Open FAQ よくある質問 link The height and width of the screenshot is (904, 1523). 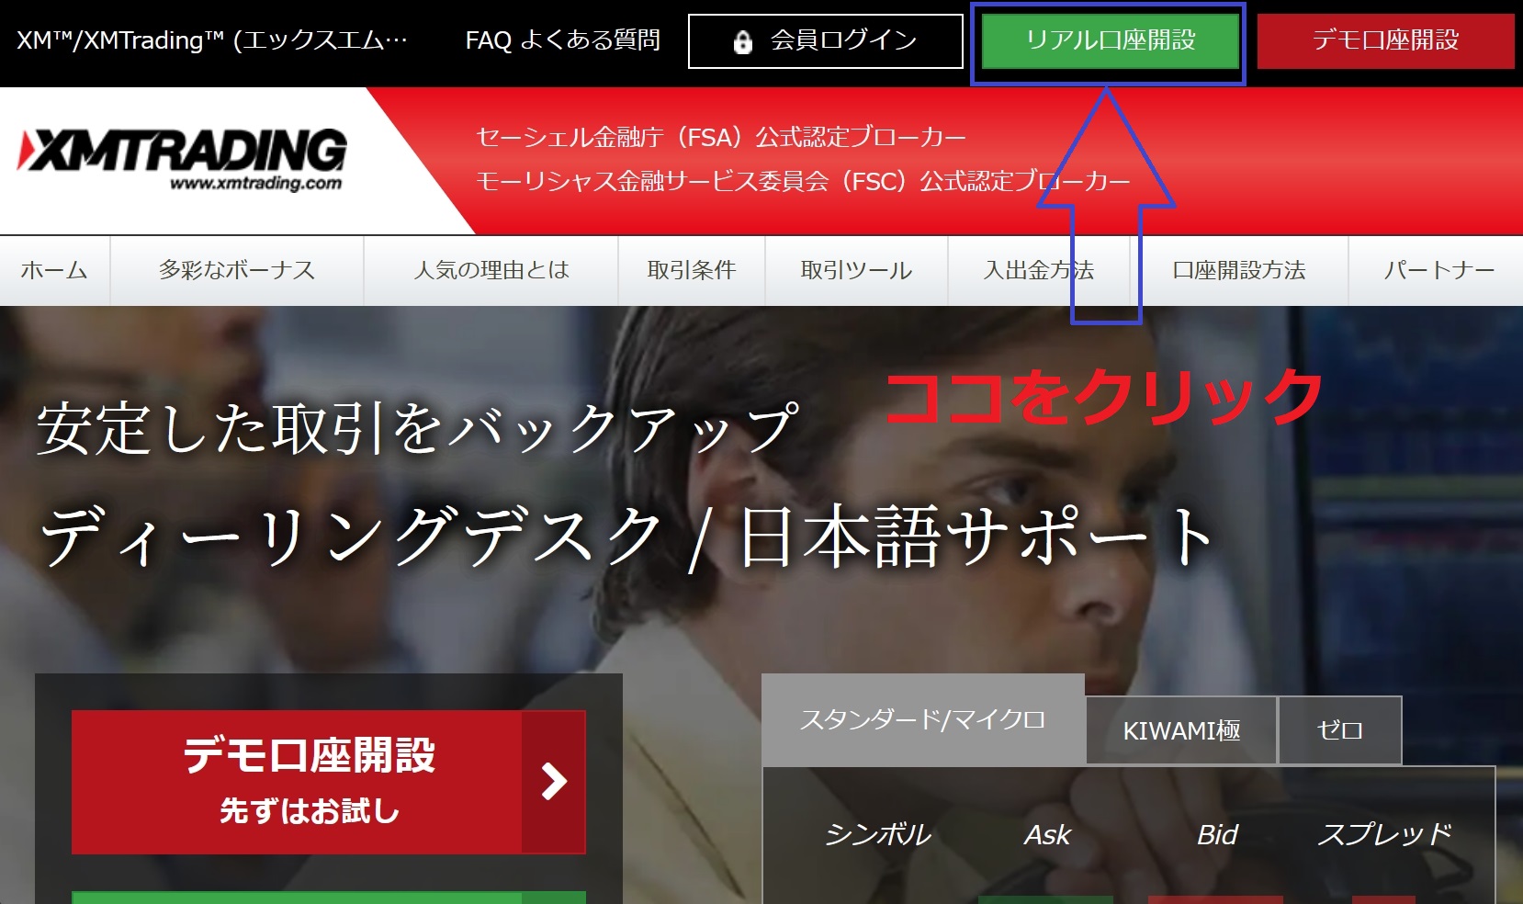(x=562, y=40)
